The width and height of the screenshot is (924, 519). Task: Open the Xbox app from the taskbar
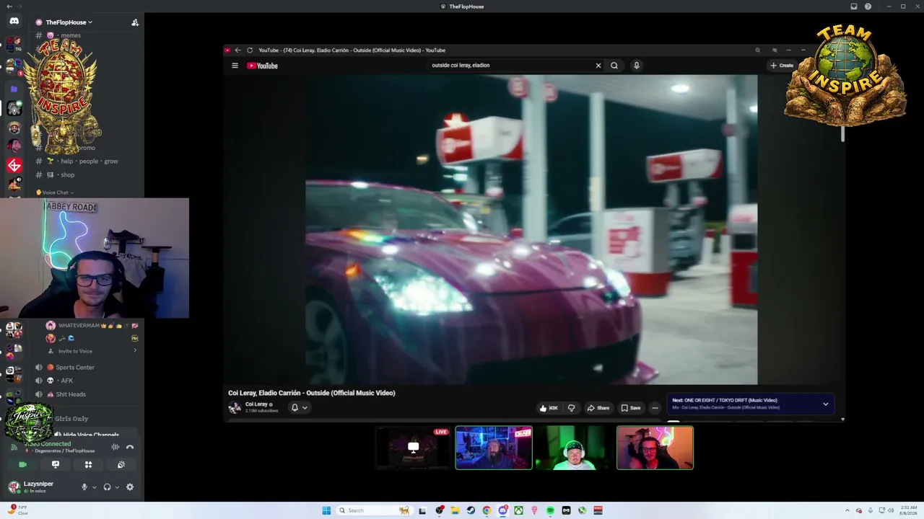(x=518, y=510)
